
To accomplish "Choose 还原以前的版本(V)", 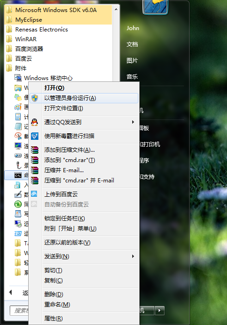I will [x=84, y=242].
